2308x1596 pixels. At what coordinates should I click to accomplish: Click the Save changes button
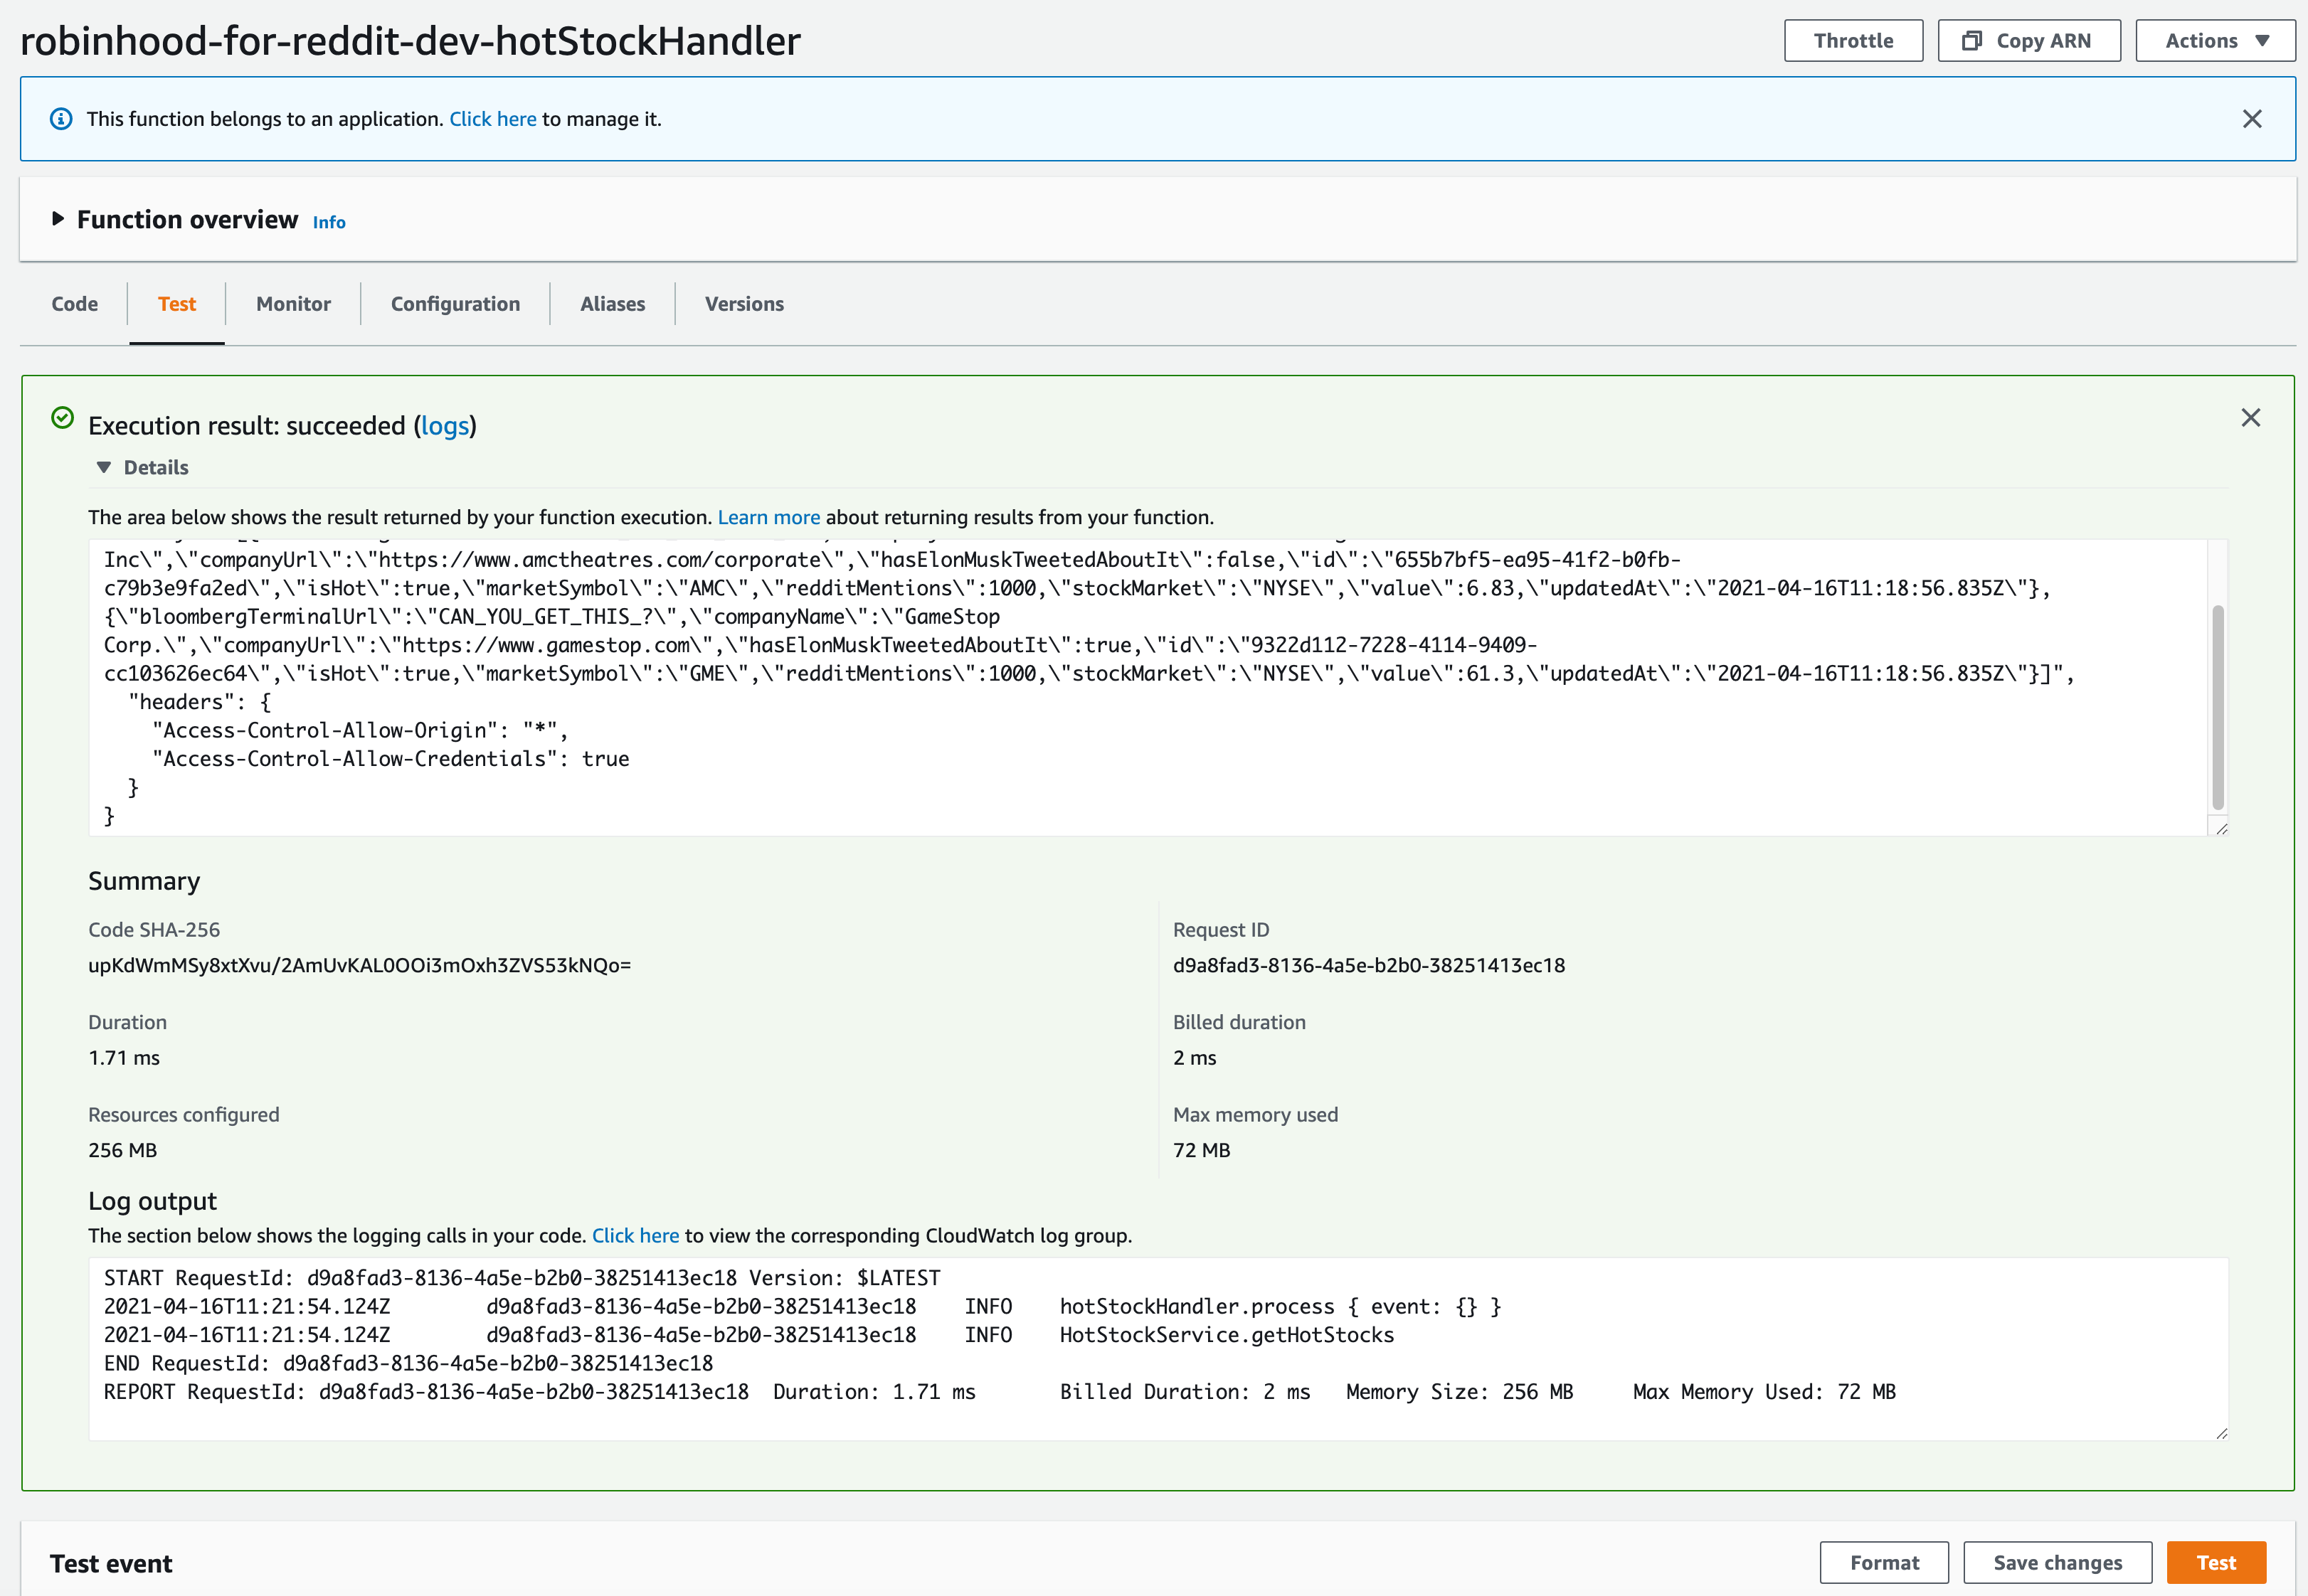click(x=2057, y=1562)
